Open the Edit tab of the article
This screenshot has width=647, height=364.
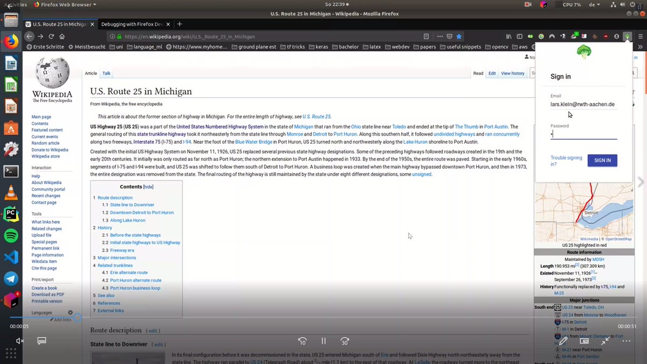click(492, 73)
